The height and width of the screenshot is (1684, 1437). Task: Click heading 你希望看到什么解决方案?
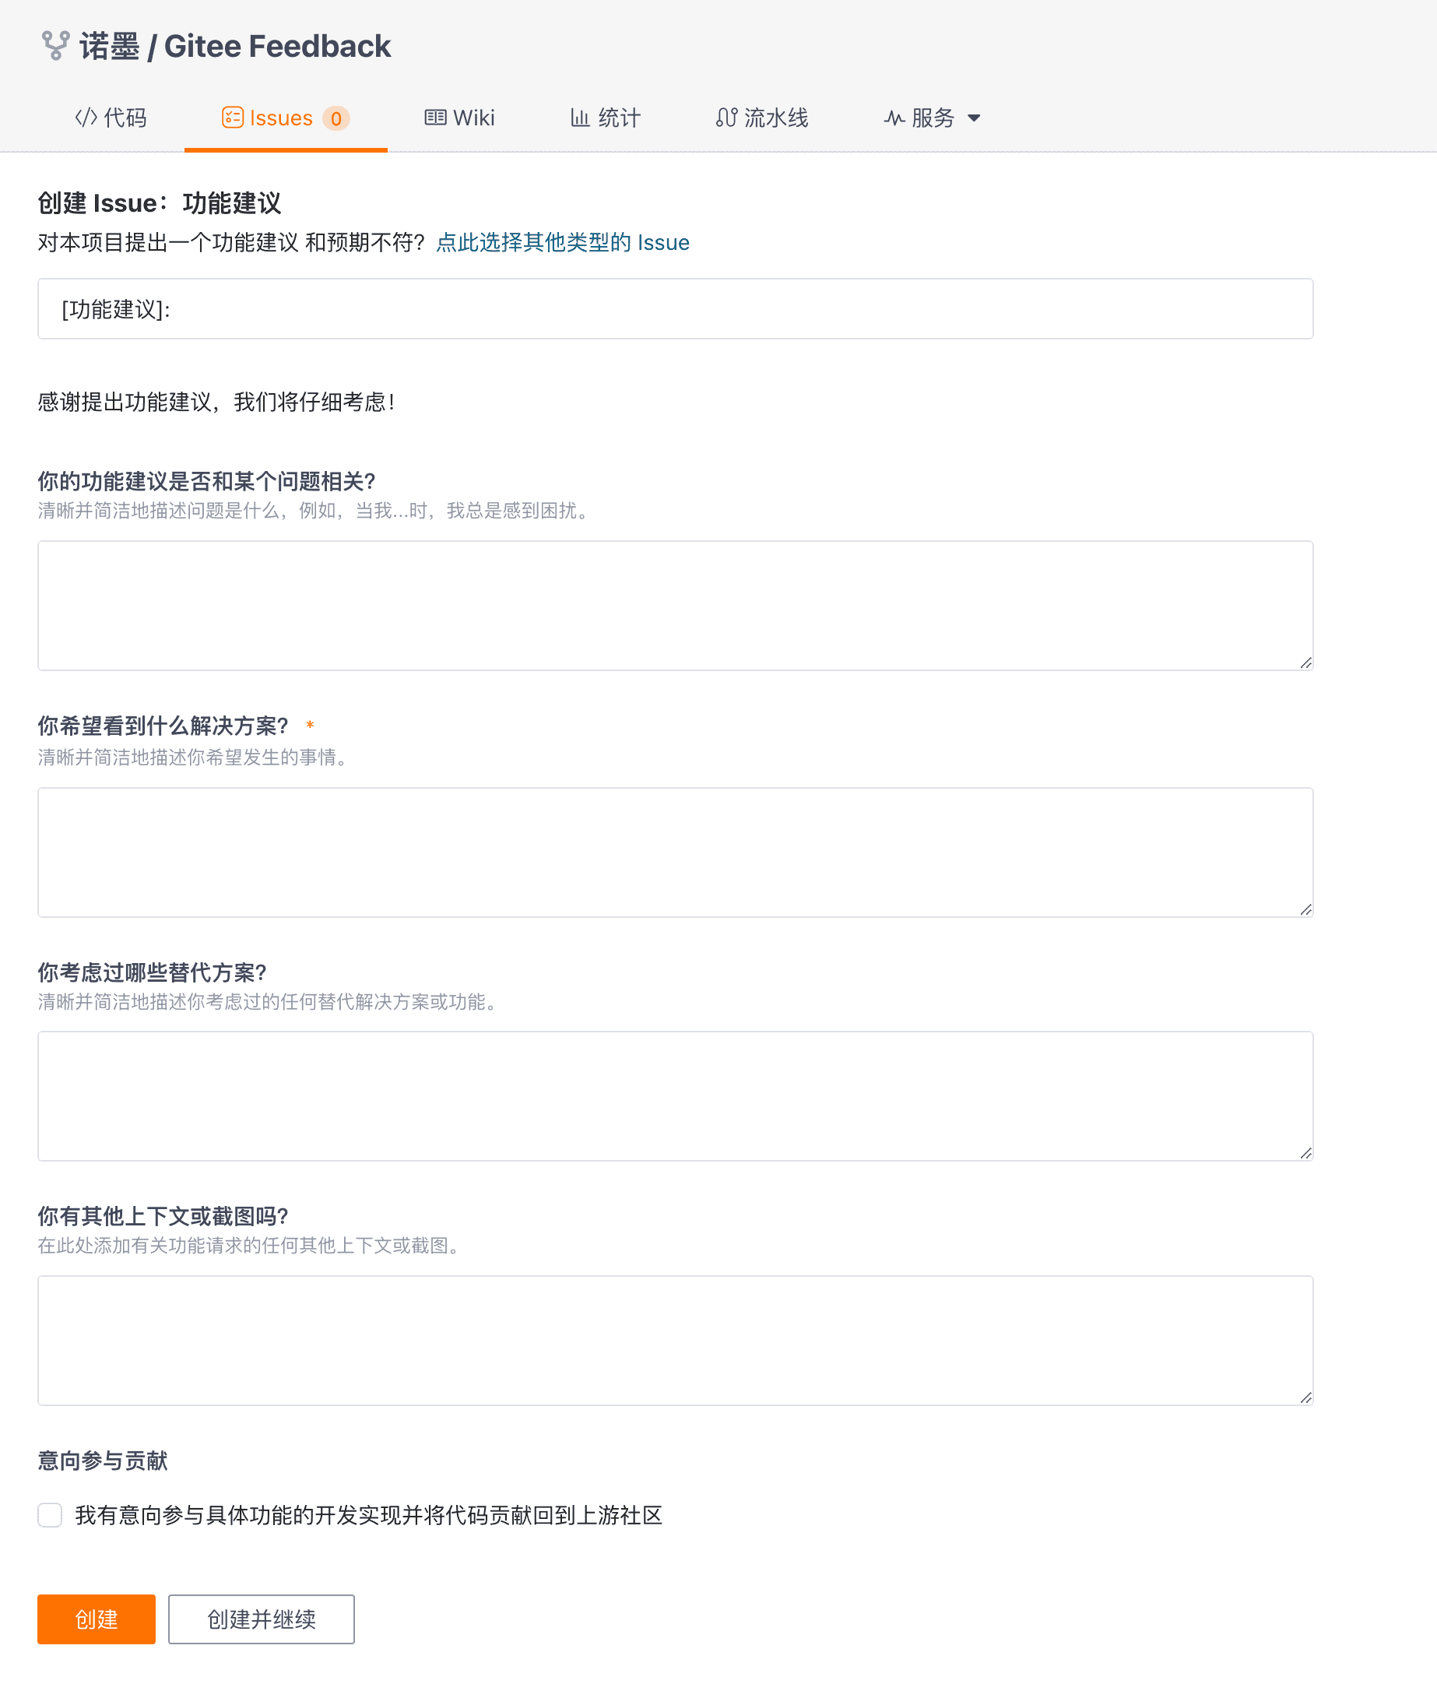[163, 725]
